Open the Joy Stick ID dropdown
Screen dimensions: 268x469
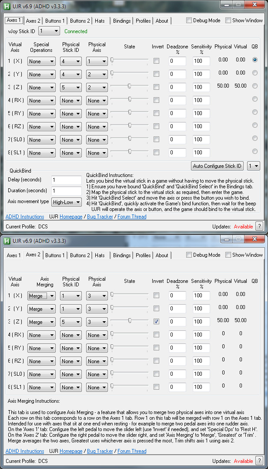[49, 31]
